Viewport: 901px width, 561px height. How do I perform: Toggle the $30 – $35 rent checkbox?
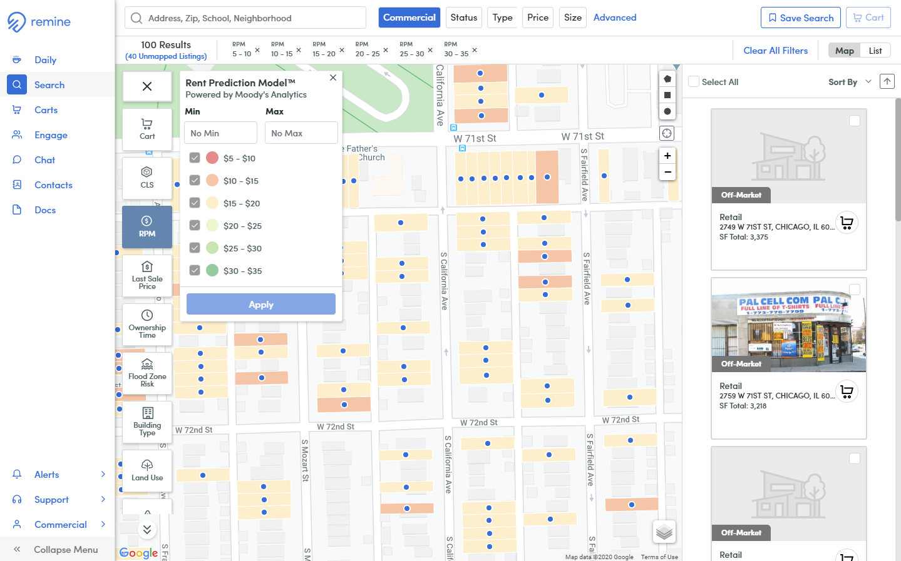[x=195, y=270]
